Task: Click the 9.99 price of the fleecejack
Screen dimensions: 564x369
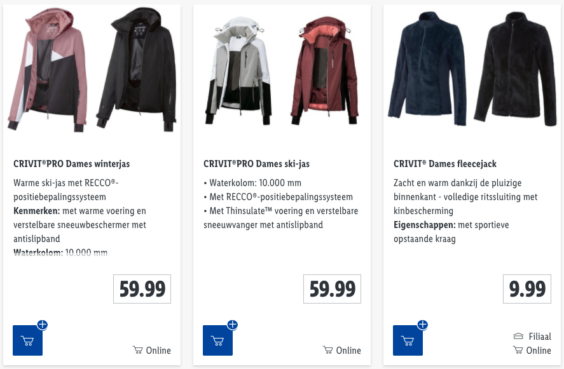Action: [x=527, y=290]
